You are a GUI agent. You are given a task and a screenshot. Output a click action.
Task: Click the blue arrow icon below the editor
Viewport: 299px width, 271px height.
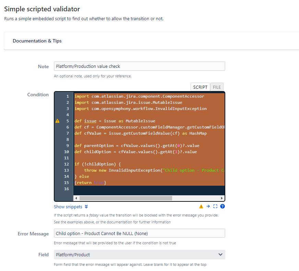click(x=208, y=206)
